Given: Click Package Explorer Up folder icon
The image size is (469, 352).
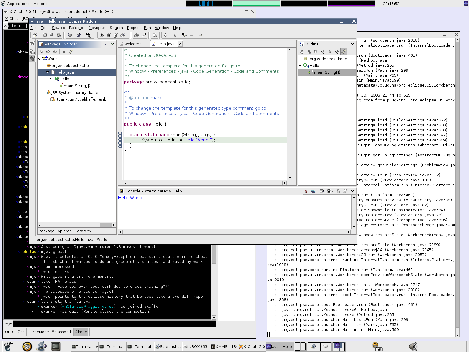Looking at the screenshot, I should coord(55,52).
